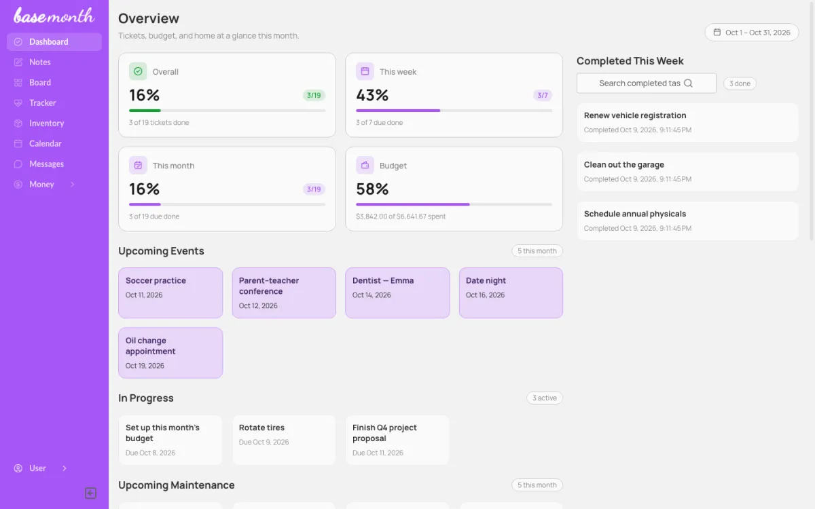
Task: Open Date night event card
Action: click(x=511, y=293)
